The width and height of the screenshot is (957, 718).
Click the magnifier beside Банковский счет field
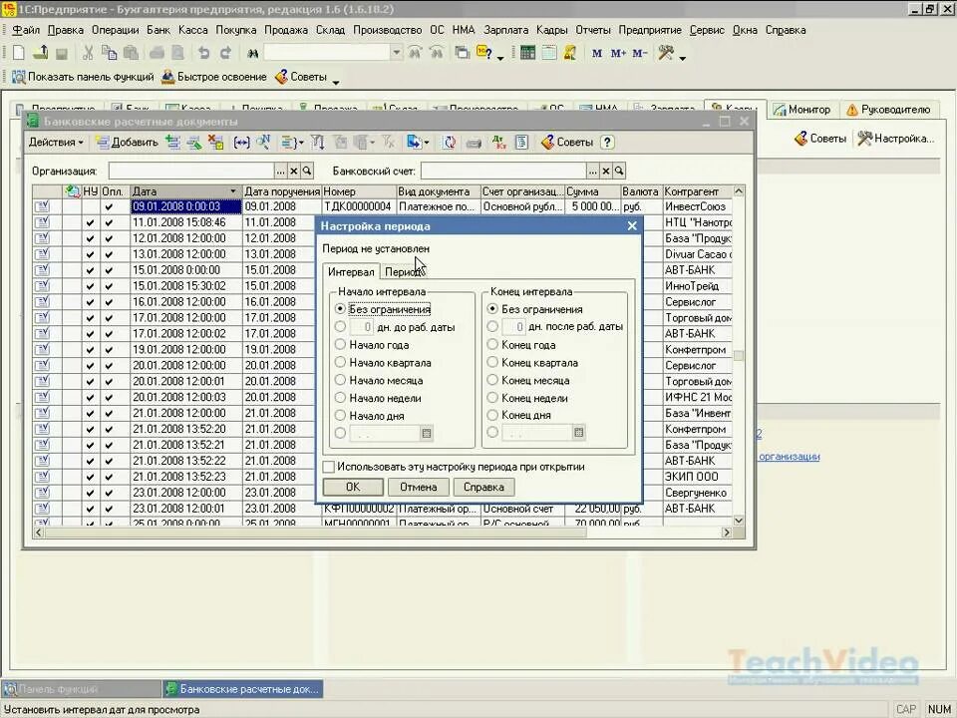click(x=619, y=171)
